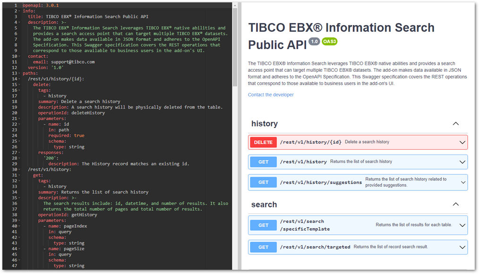Click the /rest/v1/search/targeted path text
The height and width of the screenshot is (274, 479).
pyautogui.click(x=315, y=247)
